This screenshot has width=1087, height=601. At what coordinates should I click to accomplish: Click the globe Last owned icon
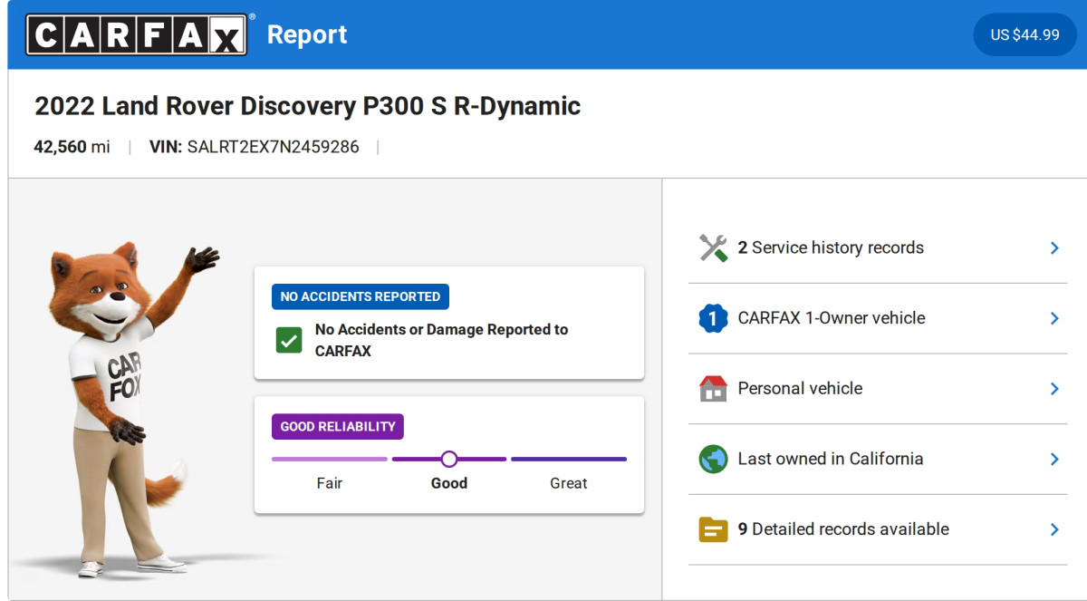tap(713, 459)
